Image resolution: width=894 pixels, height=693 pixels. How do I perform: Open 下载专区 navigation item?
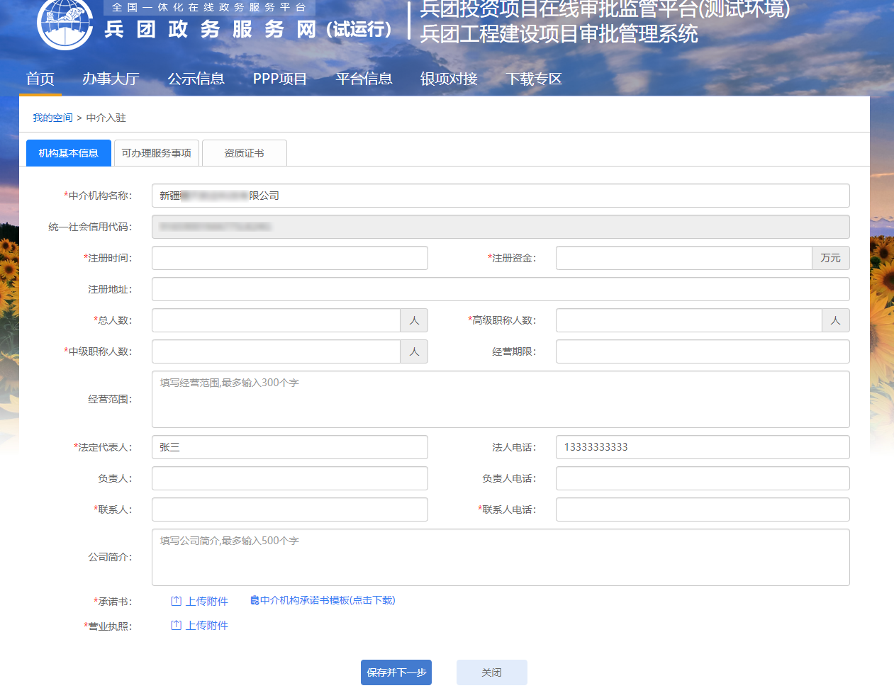534,79
